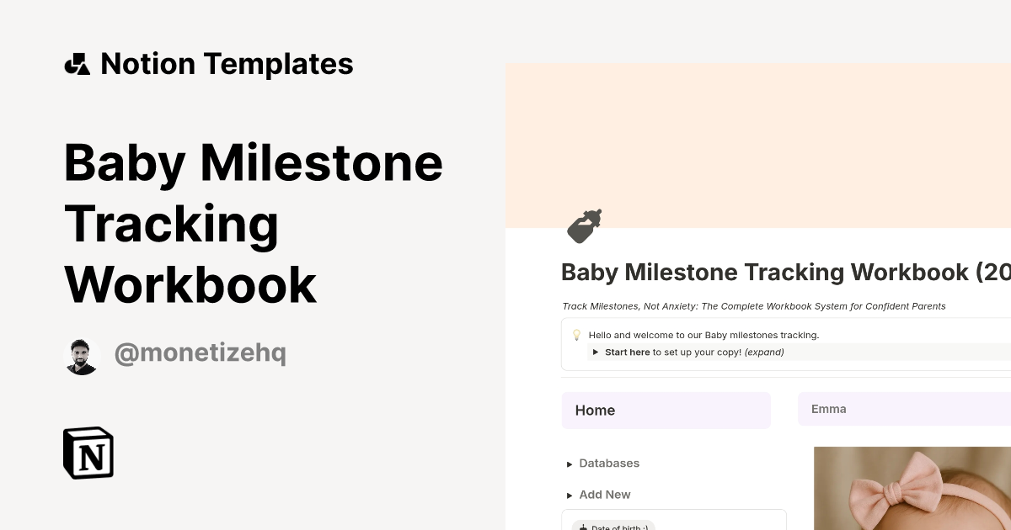The height and width of the screenshot is (530, 1011).
Task: Click the Track Milestones, Not Anxiety subtitle
Action: click(754, 306)
